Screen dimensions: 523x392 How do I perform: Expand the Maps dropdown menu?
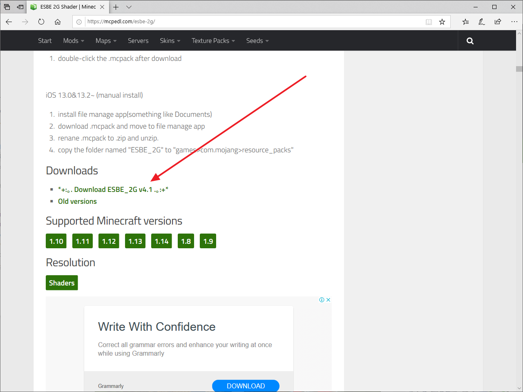106,41
